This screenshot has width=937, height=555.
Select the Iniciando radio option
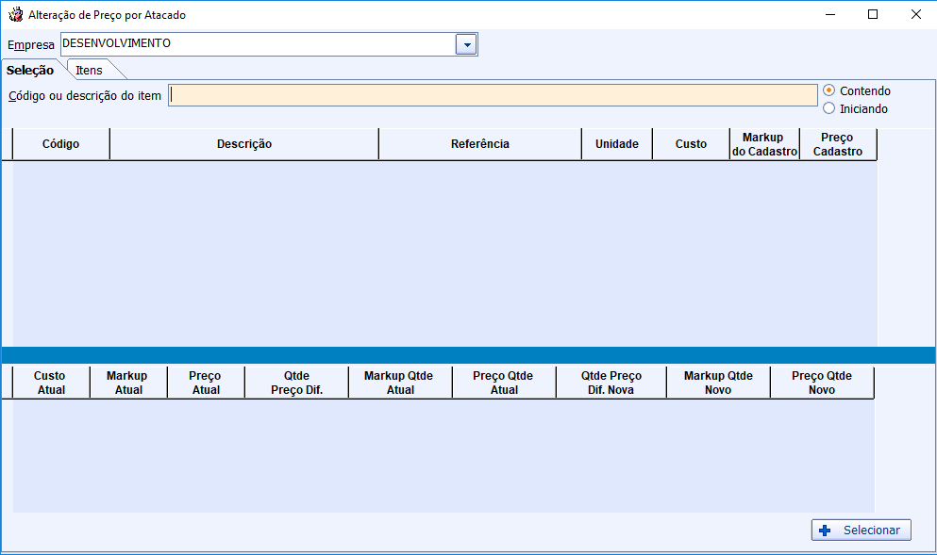829,108
